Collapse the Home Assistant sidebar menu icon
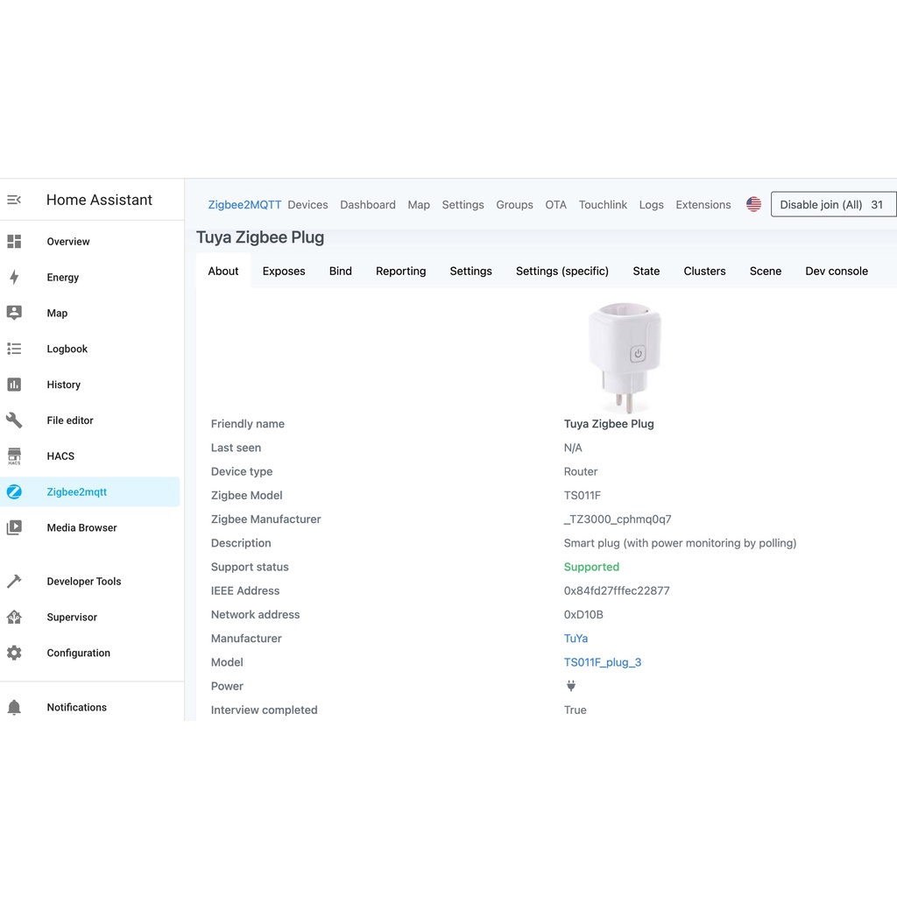This screenshot has width=897, height=897. pos(14,200)
